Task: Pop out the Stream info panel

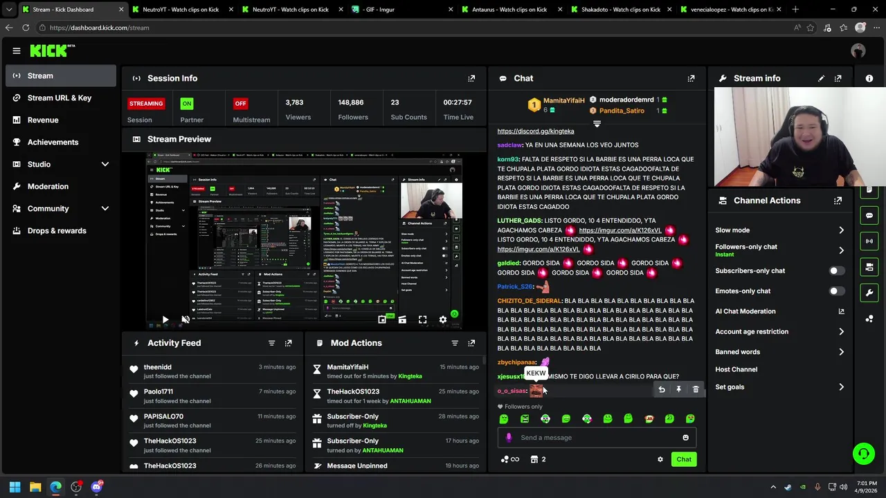Action: [838, 78]
